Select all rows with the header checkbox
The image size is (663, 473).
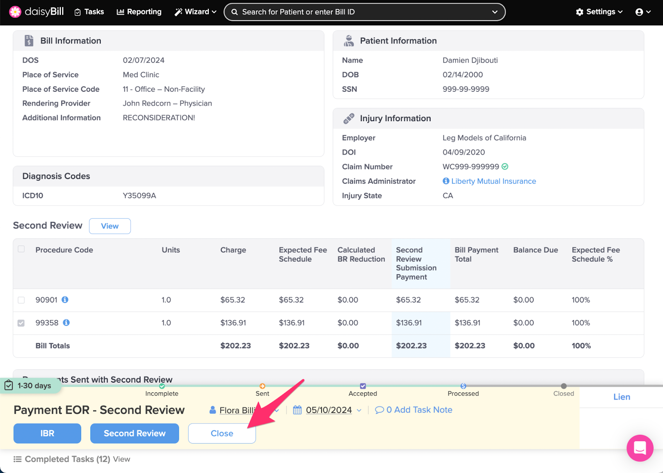[x=21, y=248]
